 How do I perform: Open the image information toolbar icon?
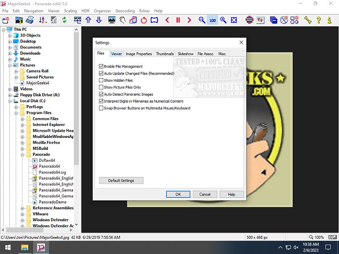(19, 20)
